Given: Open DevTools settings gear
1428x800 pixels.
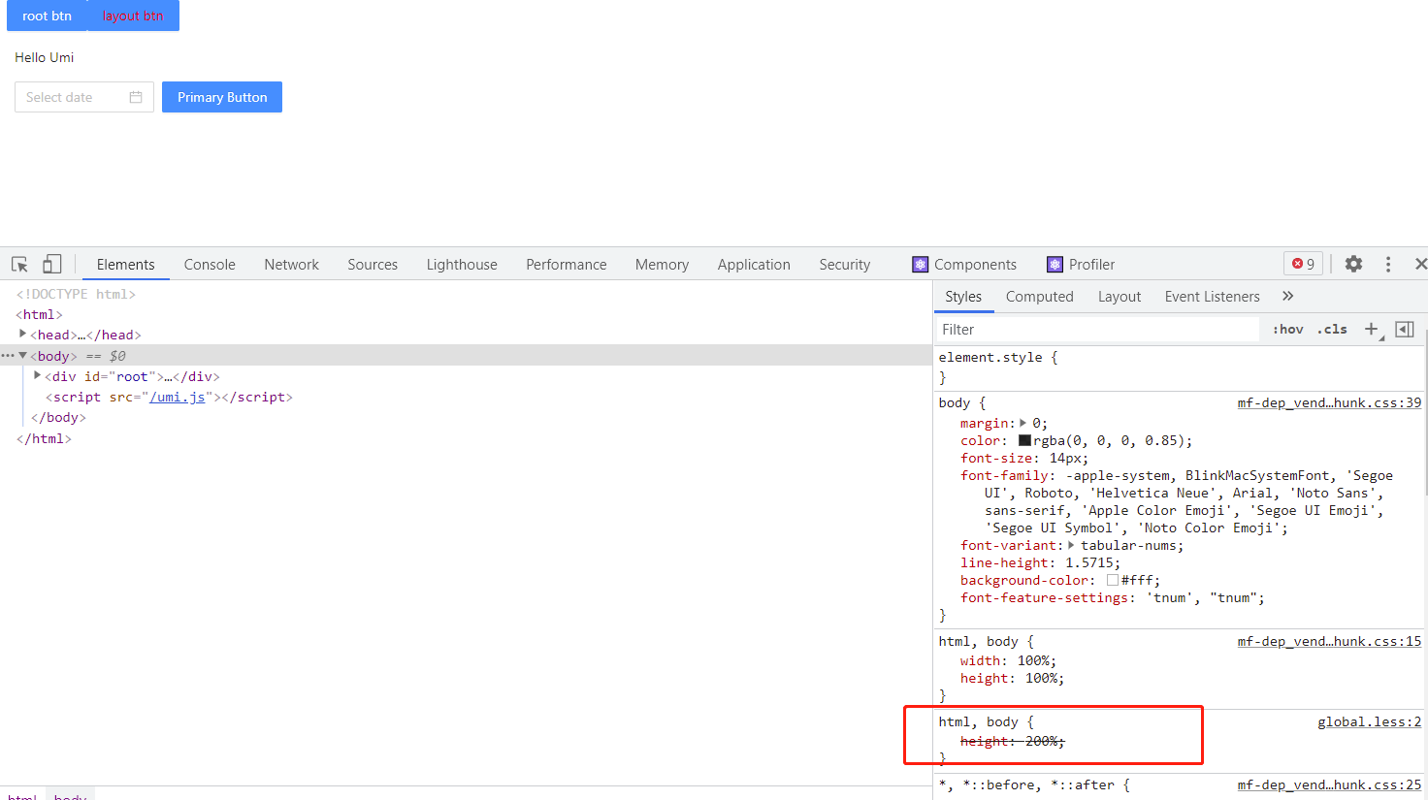Looking at the screenshot, I should click(x=1353, y=263).
